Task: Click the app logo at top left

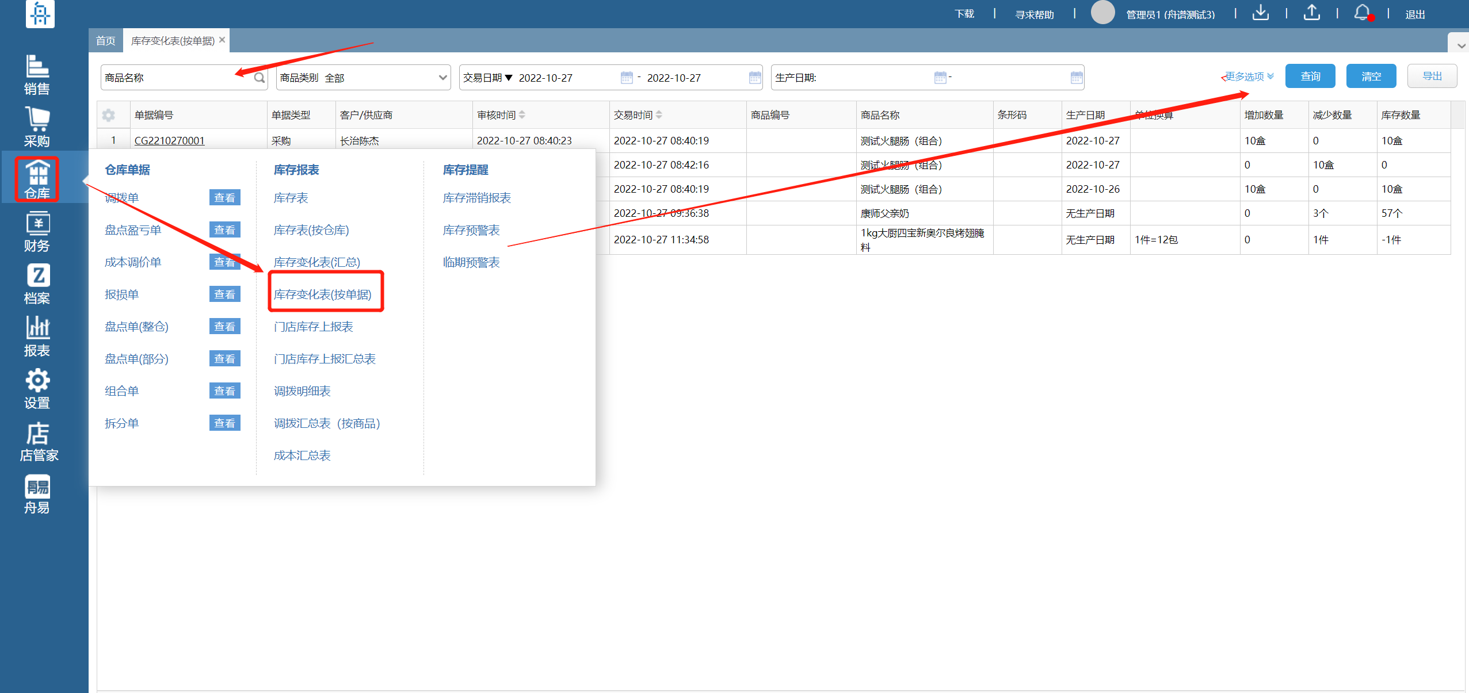Action: (40, 13)
